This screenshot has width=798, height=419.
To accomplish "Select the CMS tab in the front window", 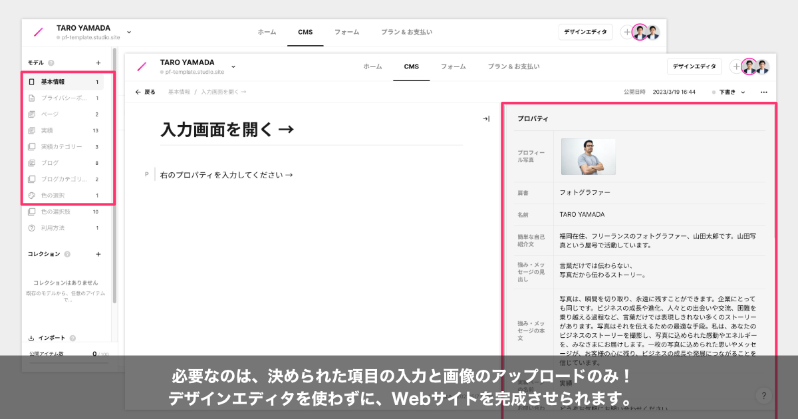I will click(x=411, y=67).
